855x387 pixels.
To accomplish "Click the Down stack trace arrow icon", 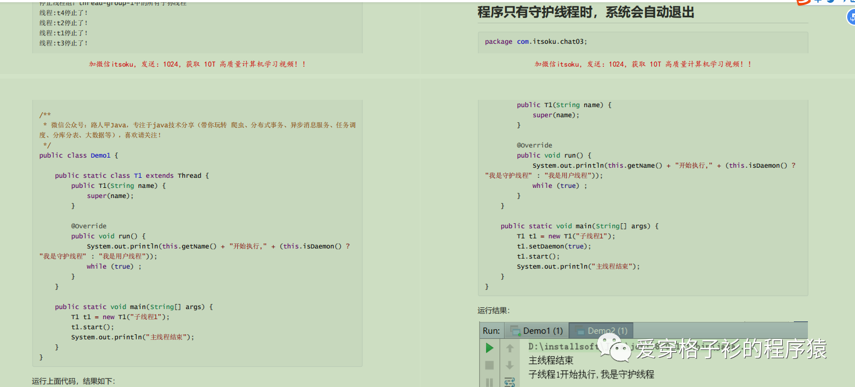I will click(x=510, y=365).
